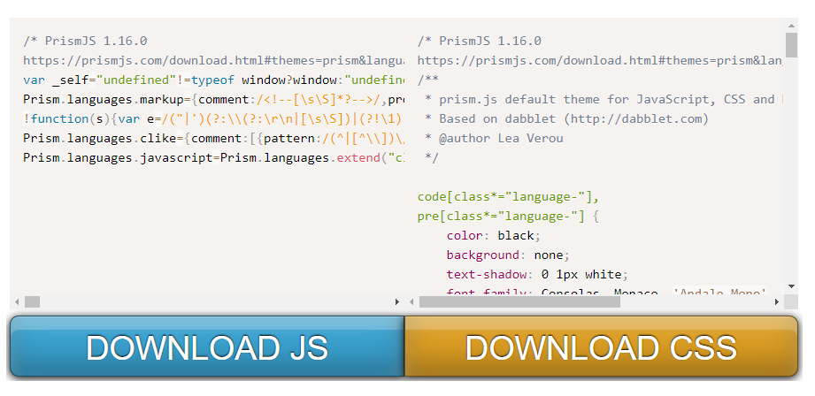Click the code[class*="language-"] selector line
Screen dimensions: 815x396
click(508, 197)
